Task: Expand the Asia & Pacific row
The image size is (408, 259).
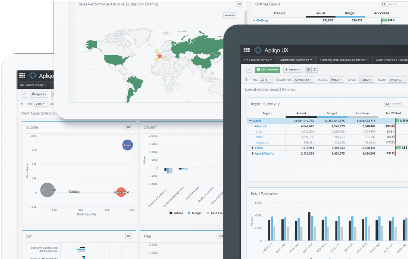Action: tap(253, 153)
